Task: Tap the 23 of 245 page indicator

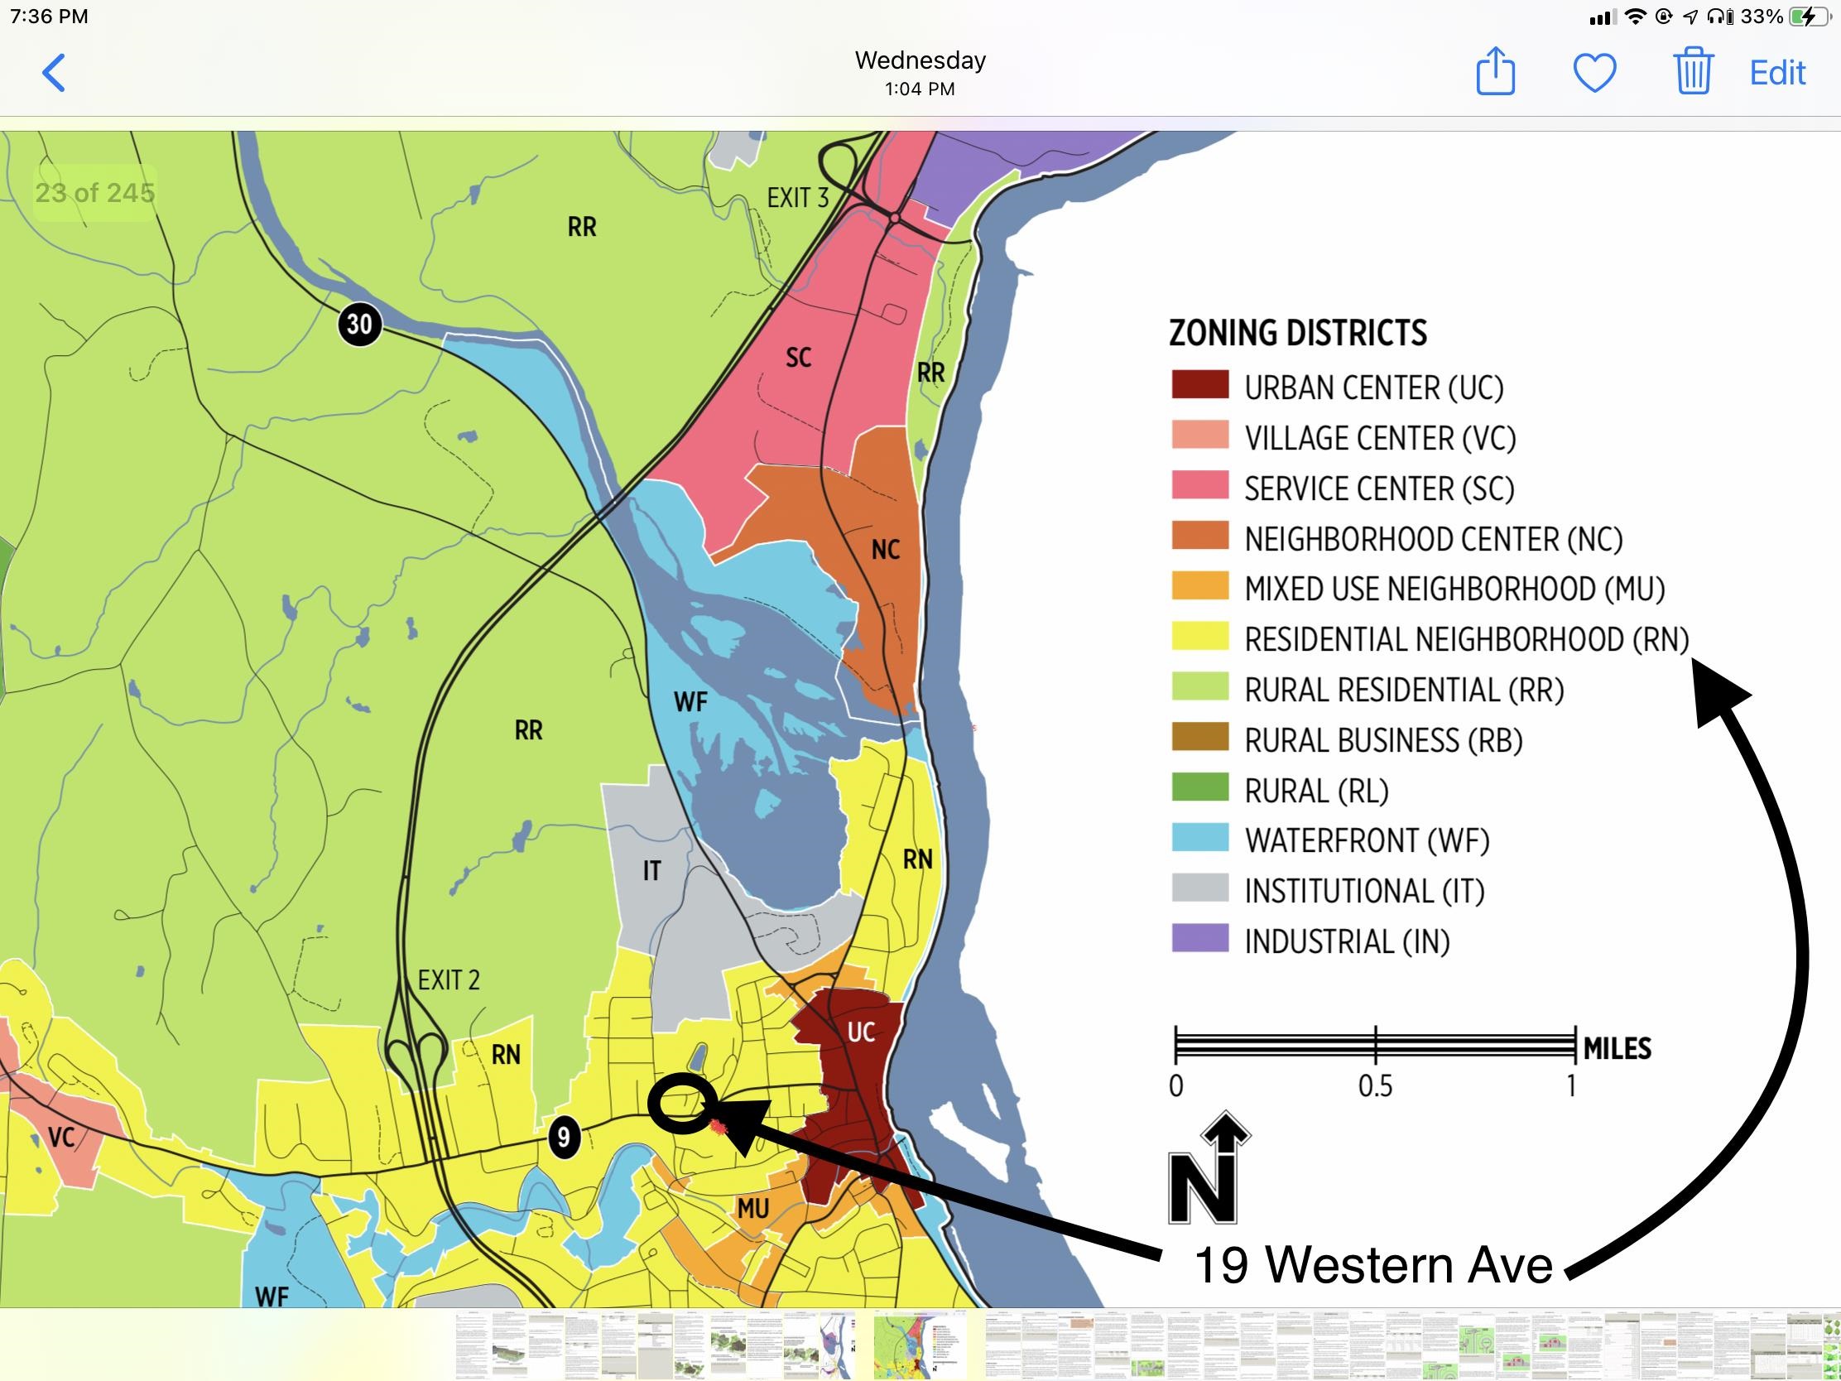Action: (95, 193)
